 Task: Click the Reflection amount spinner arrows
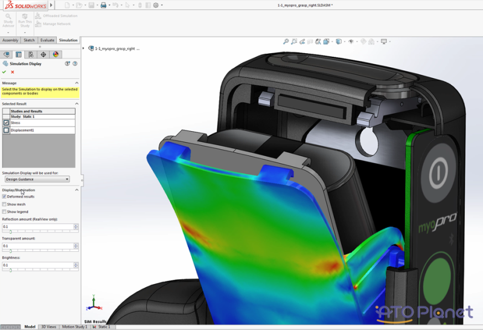point(76,227)
